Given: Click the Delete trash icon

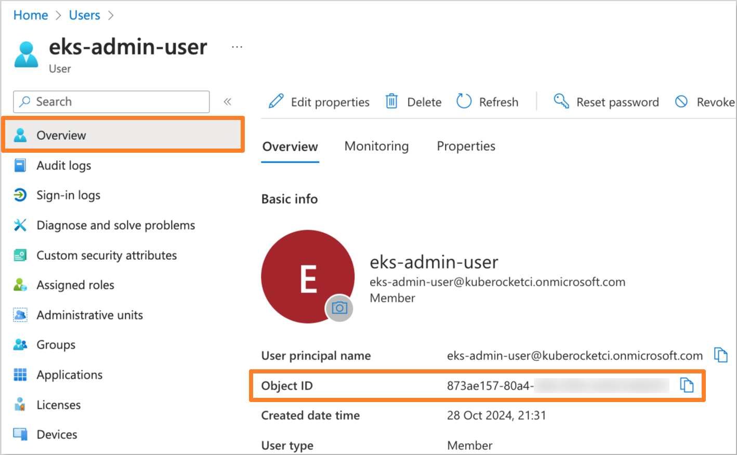Looking at the screenshot, I should pos(391,101).
